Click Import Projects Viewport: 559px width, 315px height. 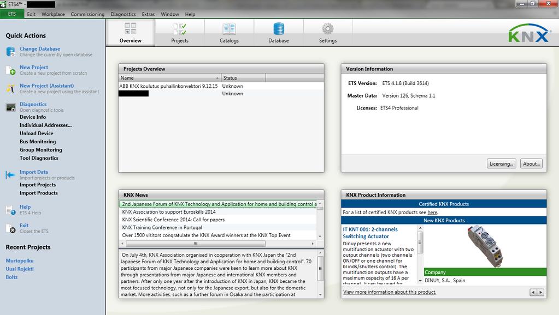point(38,185)
